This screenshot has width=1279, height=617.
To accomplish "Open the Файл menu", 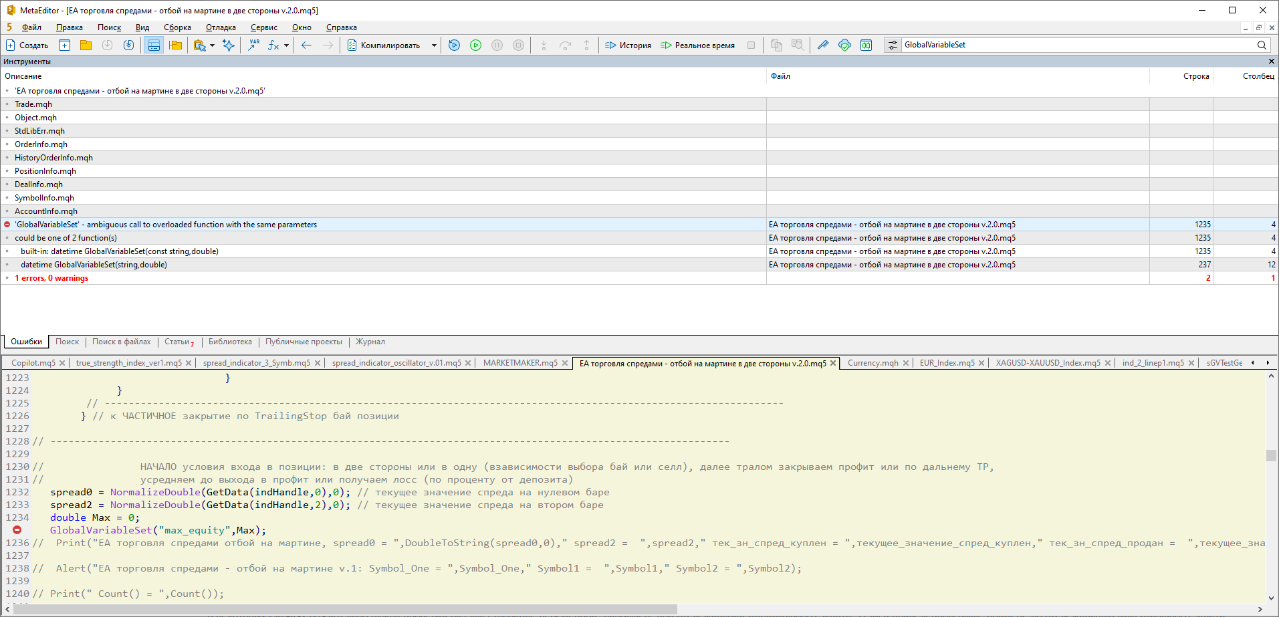I will [31, 27].
